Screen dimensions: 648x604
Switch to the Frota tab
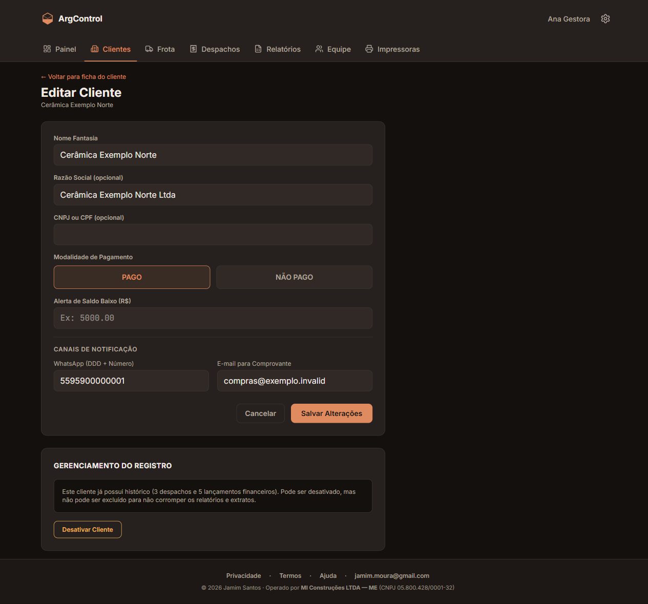[160, 49]
